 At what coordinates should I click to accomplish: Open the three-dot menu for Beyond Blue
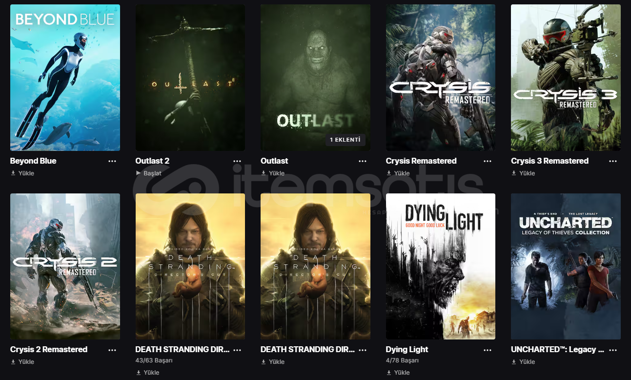coord(112,161)
